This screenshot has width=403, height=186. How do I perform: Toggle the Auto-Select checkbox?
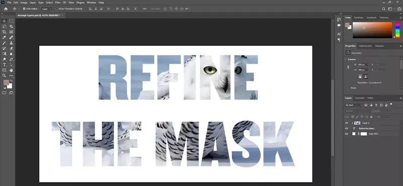point(24,9)
